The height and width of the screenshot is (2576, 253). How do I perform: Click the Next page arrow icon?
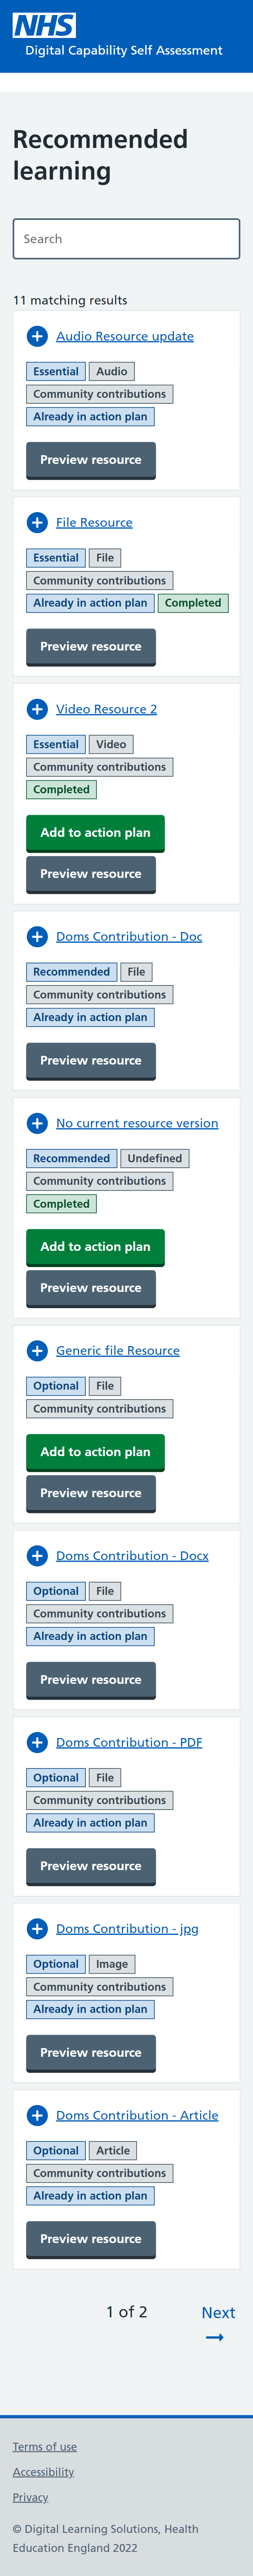(214, 2337)
